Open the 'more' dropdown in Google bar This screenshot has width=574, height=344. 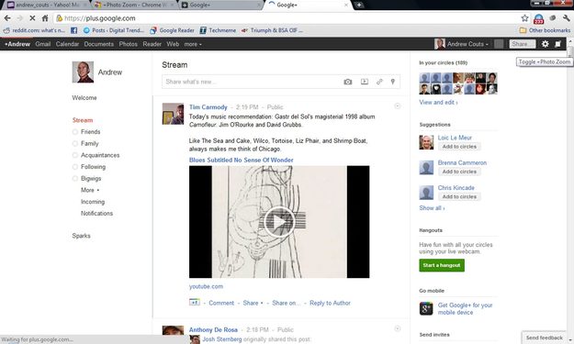pyautogui.click(x=193, y=44)
